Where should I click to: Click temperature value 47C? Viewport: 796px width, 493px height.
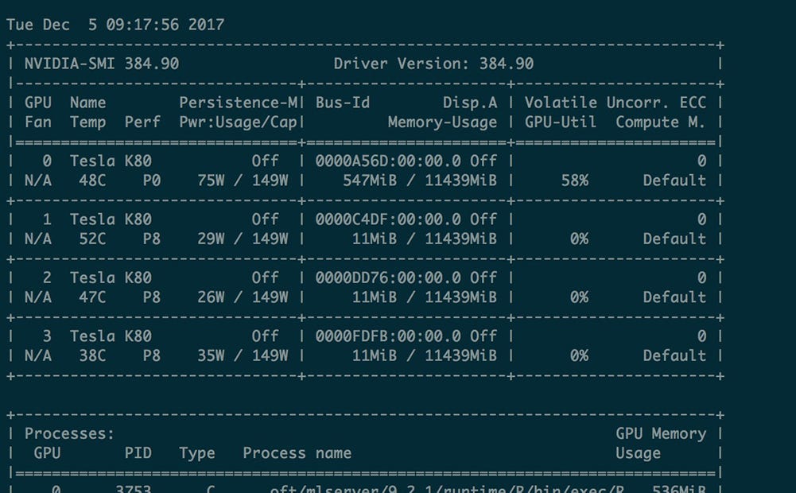(92, 297)
